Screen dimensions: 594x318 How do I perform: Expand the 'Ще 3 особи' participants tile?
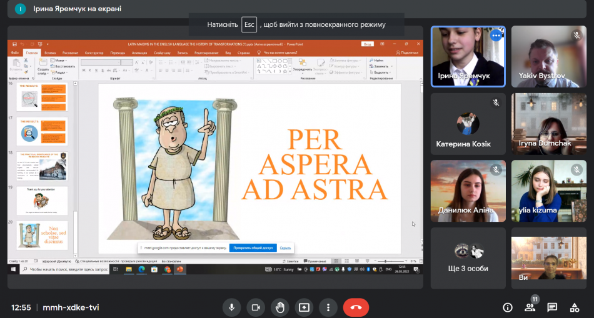click(x=468, y=257)
